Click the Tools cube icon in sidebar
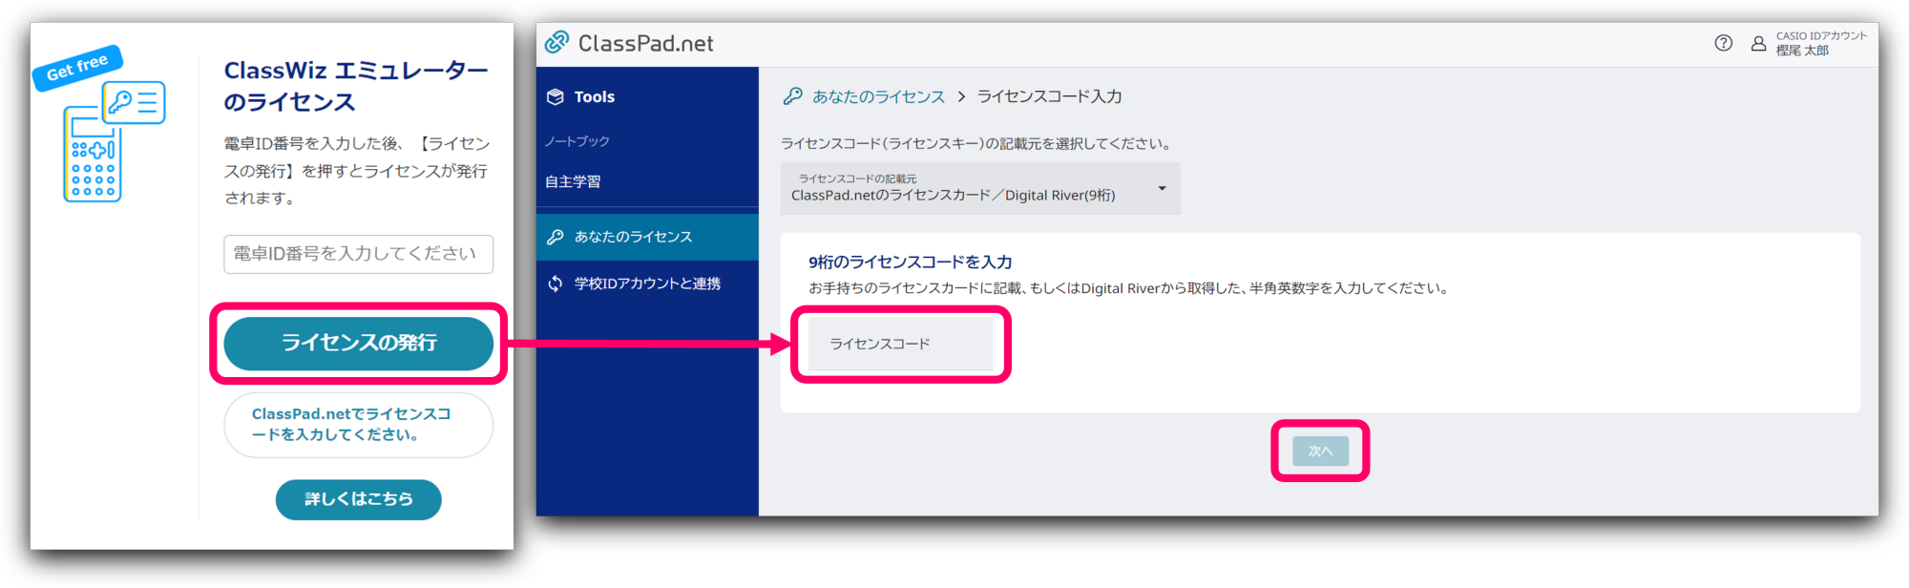1909x588 pixels. [x=556, y=96]
